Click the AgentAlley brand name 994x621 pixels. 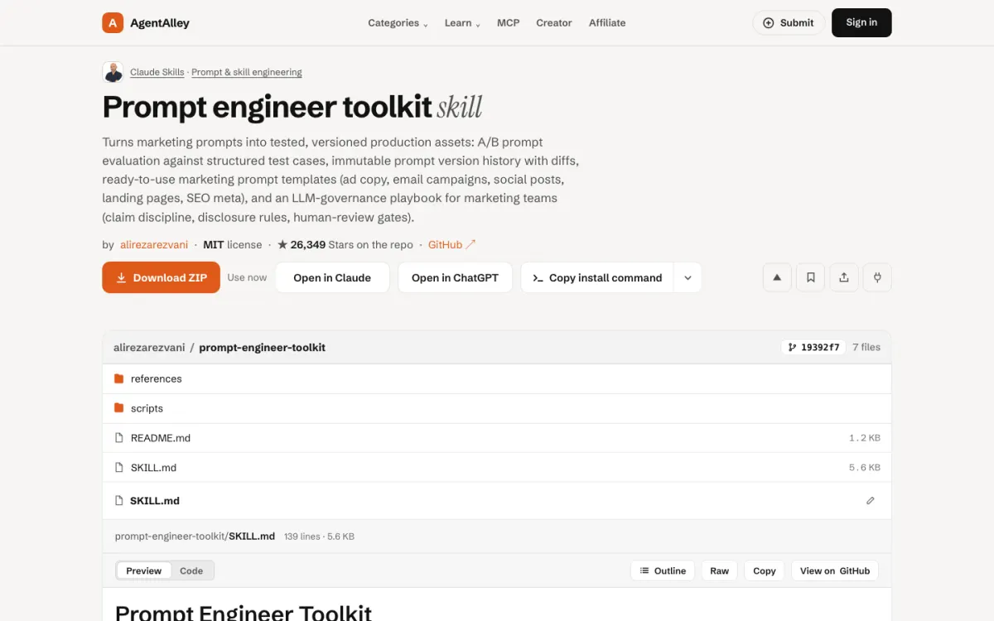point(160,23)
